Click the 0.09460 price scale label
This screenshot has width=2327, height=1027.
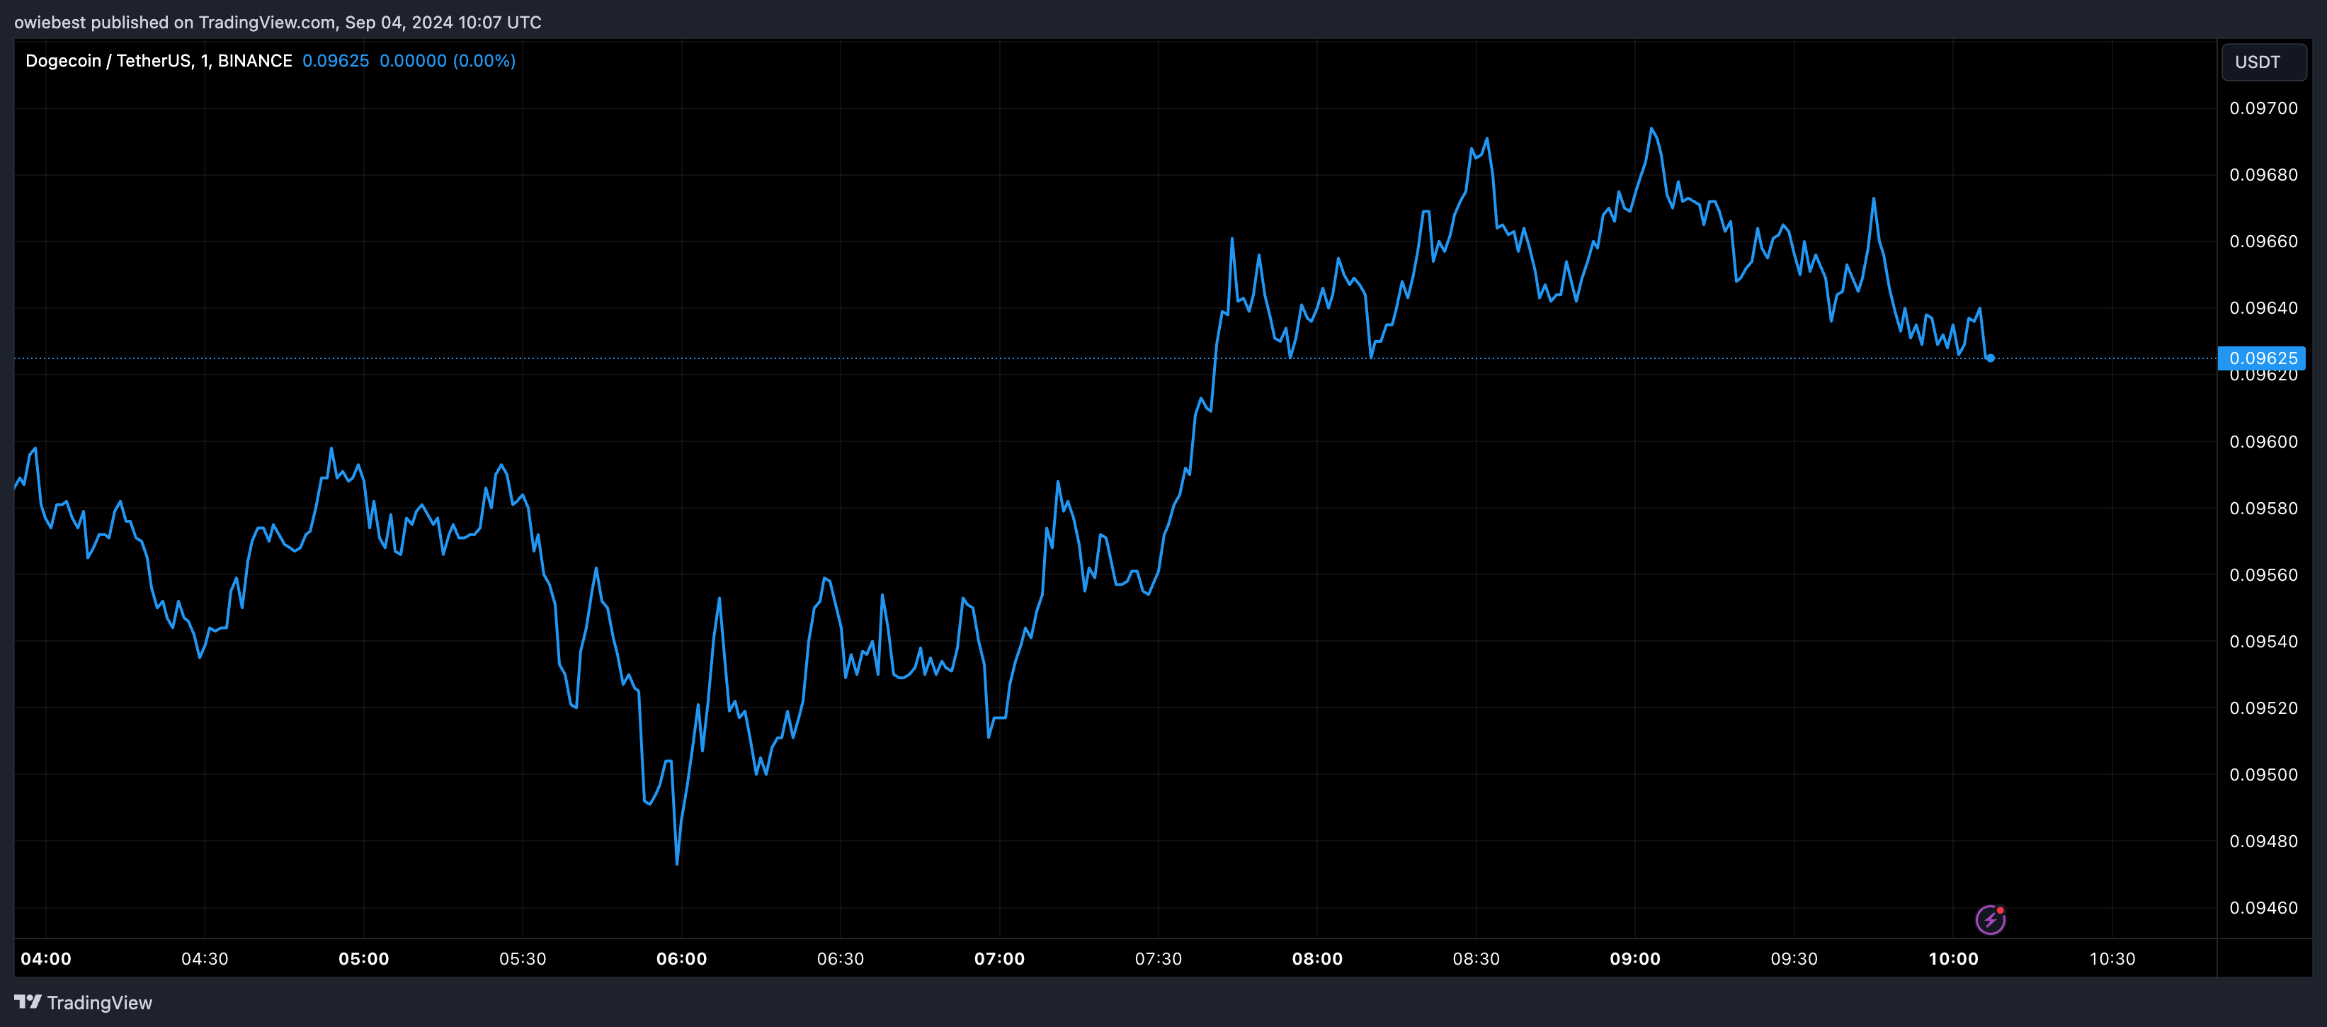point(2263,908)
